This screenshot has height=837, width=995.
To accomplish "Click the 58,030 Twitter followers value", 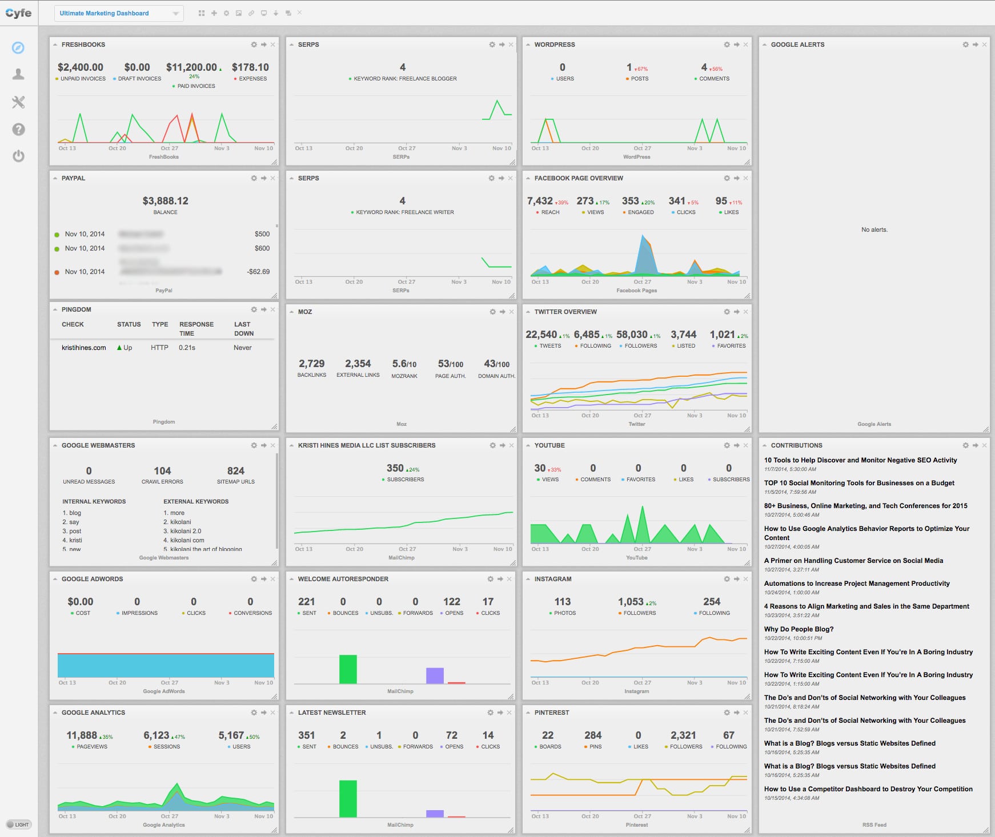I will pyautogui.click(x=632, y=335).
